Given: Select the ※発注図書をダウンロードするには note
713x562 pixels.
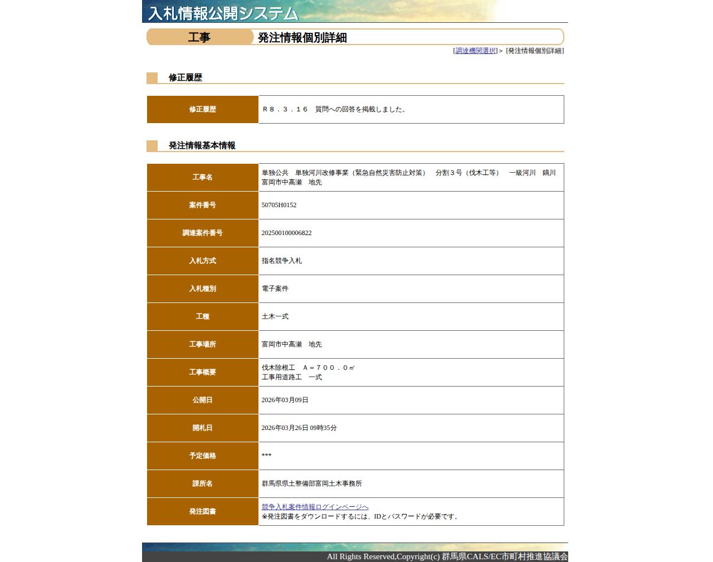Looking at the screenshot, I should coord(361,516).
